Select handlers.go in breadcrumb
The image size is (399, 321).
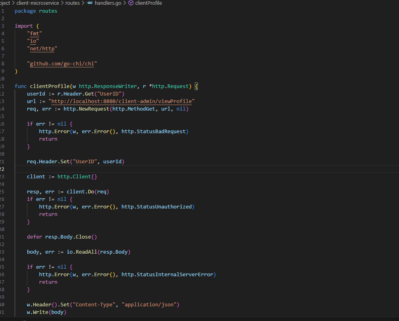pyautogui.click(x=108, y=3)
